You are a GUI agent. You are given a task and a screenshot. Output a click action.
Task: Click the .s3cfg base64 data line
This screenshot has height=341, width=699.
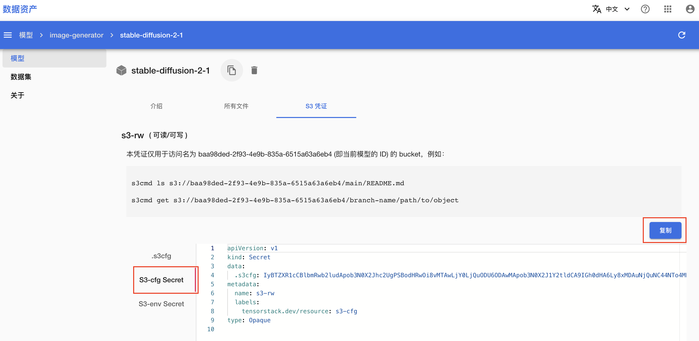coord(460,275)
